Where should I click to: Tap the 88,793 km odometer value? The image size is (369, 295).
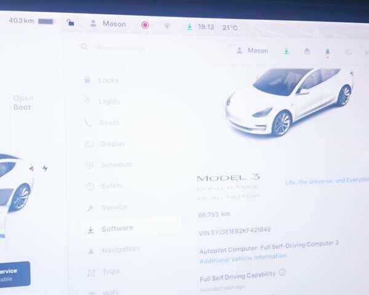click(x=214, y=214)
